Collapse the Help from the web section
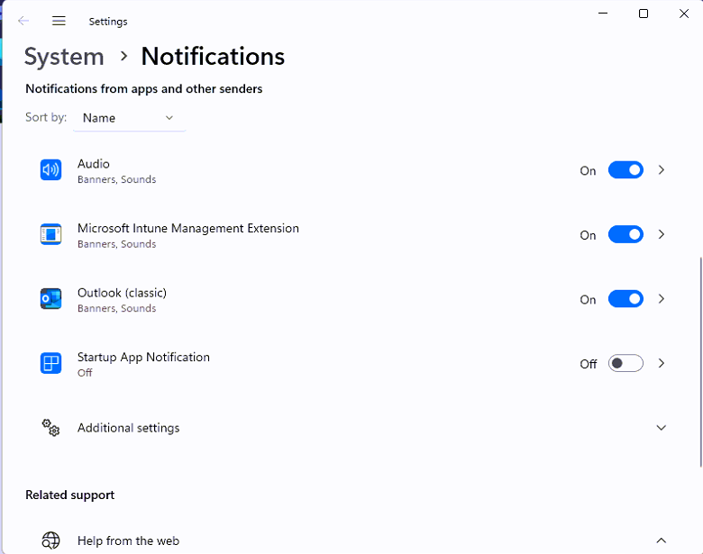 click(662, 540)
